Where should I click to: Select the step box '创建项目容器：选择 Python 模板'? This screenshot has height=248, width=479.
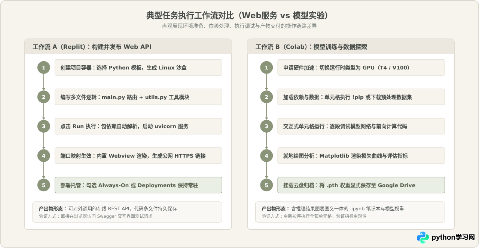click(138, 68)
